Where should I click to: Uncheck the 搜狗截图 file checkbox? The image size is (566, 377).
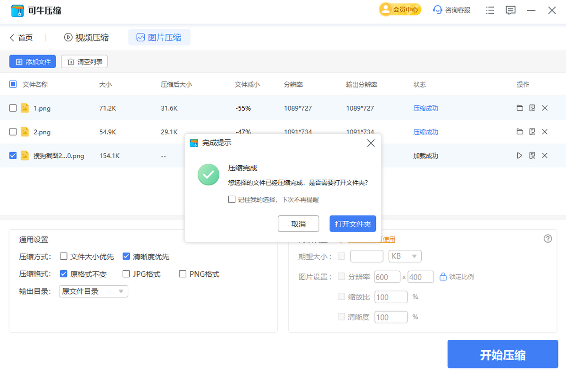(x=13, y=155)
